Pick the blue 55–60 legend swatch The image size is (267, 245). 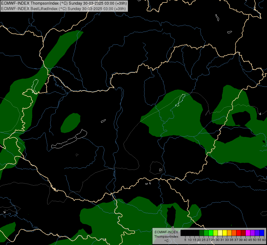tap(262, 233)
